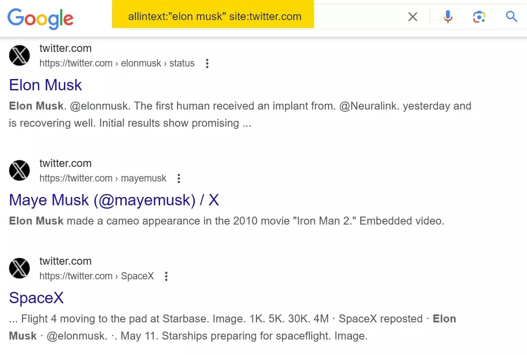This screenshot has height=355, width=527.
Task: Click the mayemusk breadcrumb path
Action: tap(143, 178)
